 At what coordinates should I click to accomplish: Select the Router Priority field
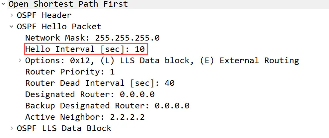click(x=70, y=72)
